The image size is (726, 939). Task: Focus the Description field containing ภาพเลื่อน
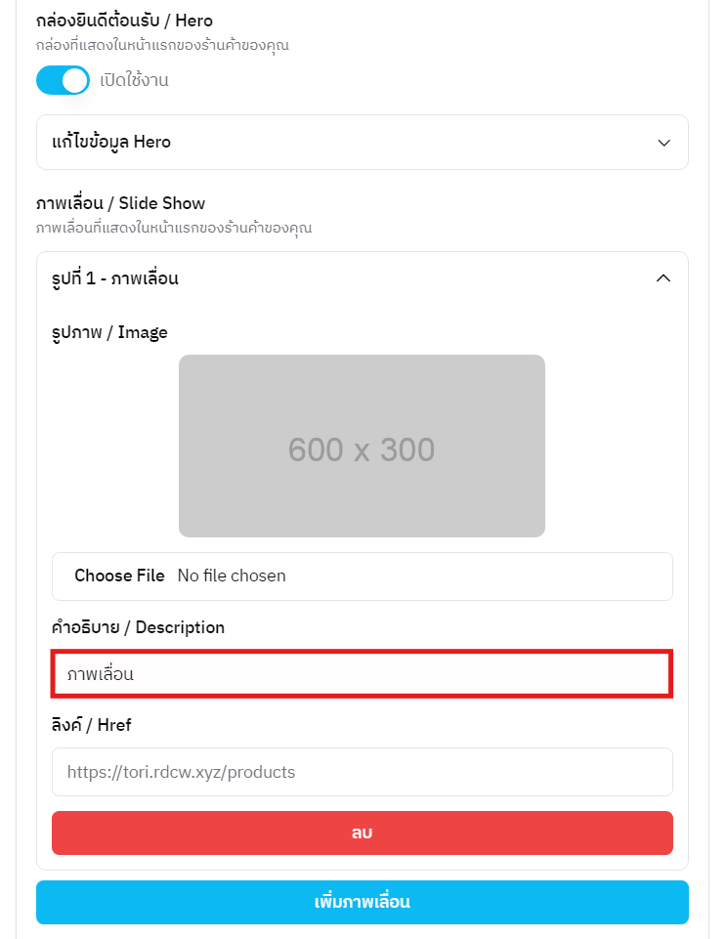click(x=362, y=674)
